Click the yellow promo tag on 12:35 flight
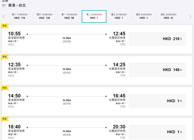Viewport: 194px width, 140px height. point(5,57)
